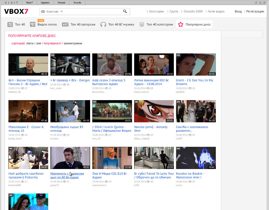Open the Видео поток stream section

point(43,25)
